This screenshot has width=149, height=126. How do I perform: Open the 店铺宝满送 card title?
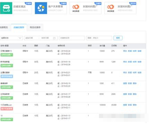click(x=19, y=7)
